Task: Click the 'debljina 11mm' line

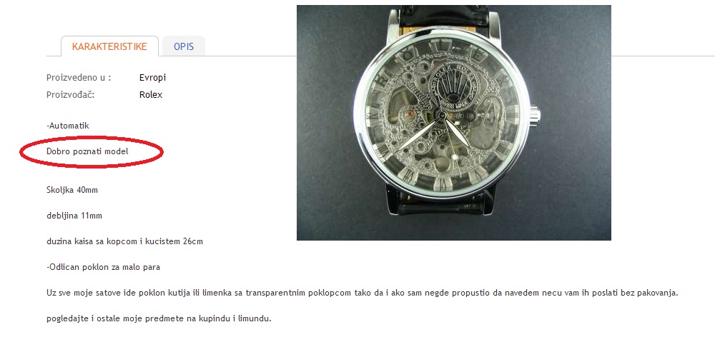Action: (x=74, y=216)
